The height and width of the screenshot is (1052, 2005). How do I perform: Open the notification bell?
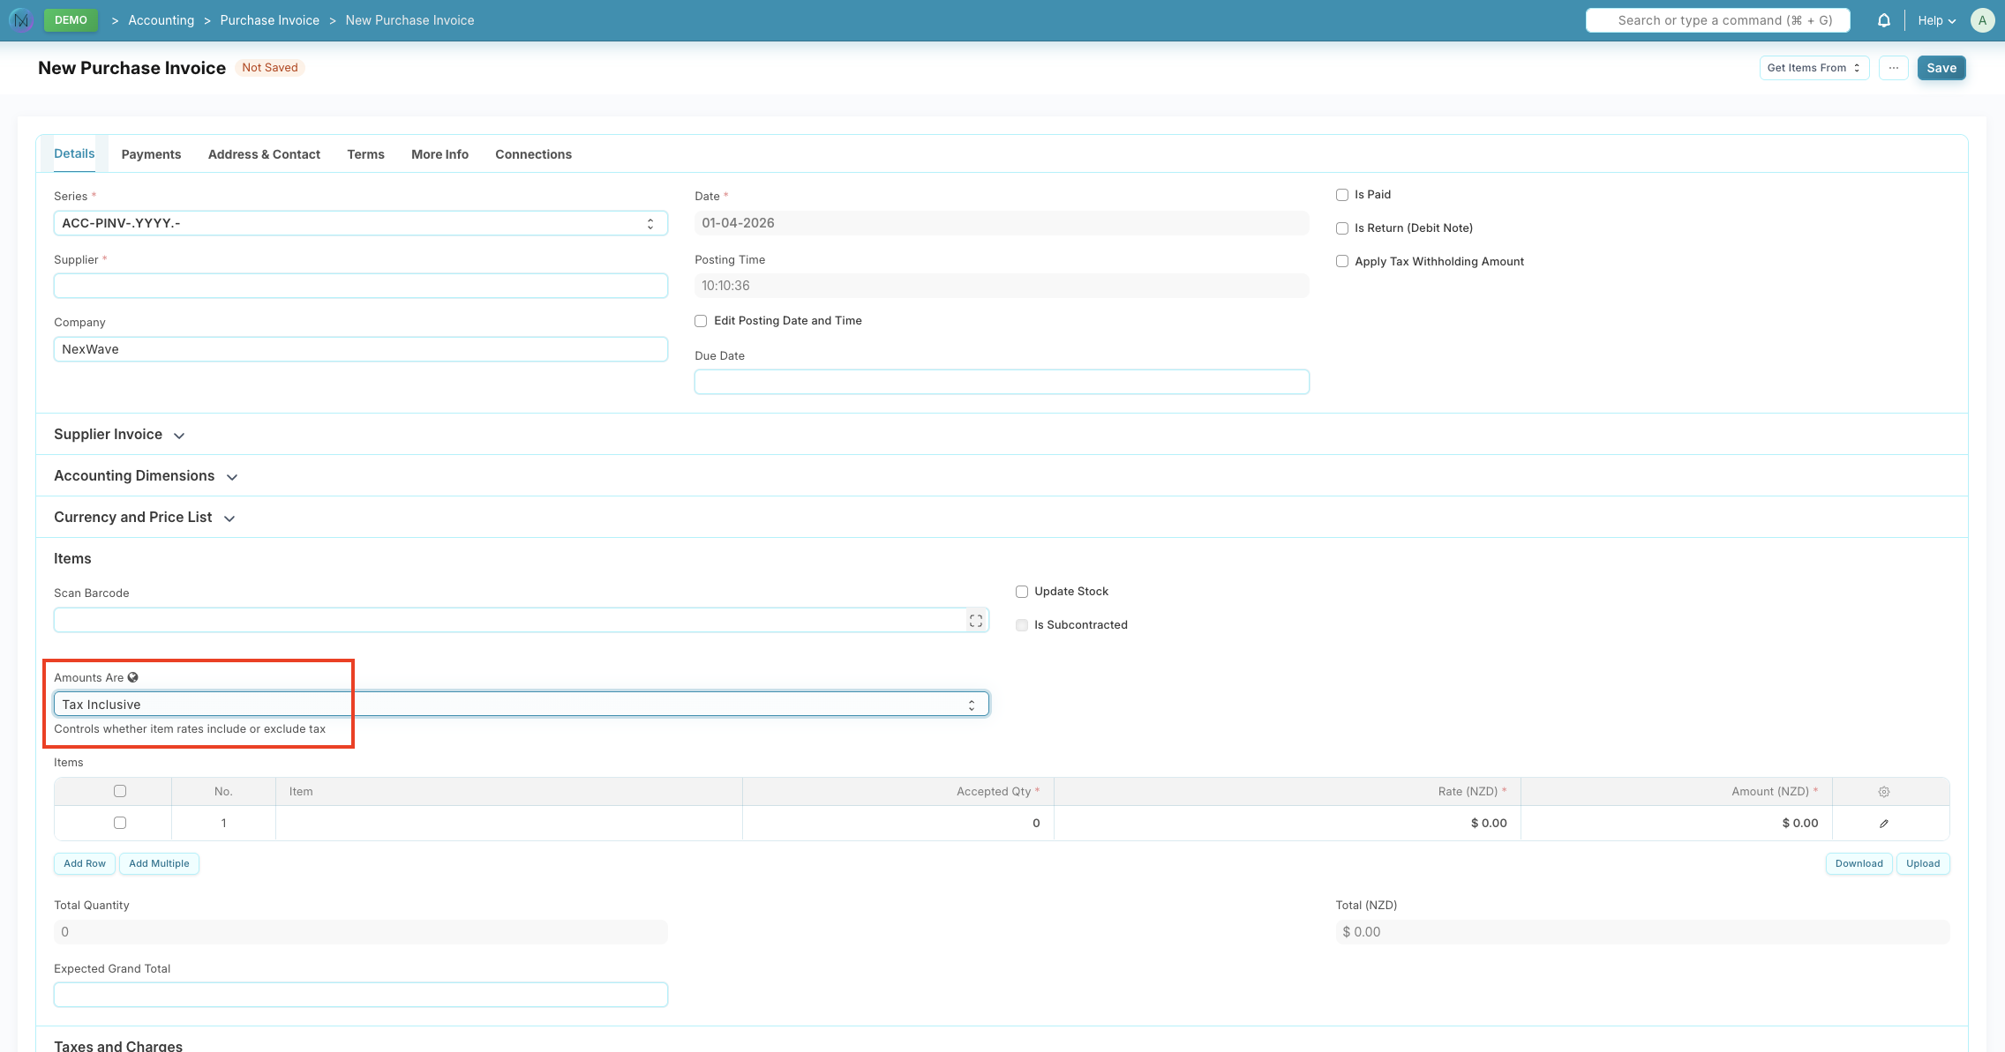(1884, 19)
